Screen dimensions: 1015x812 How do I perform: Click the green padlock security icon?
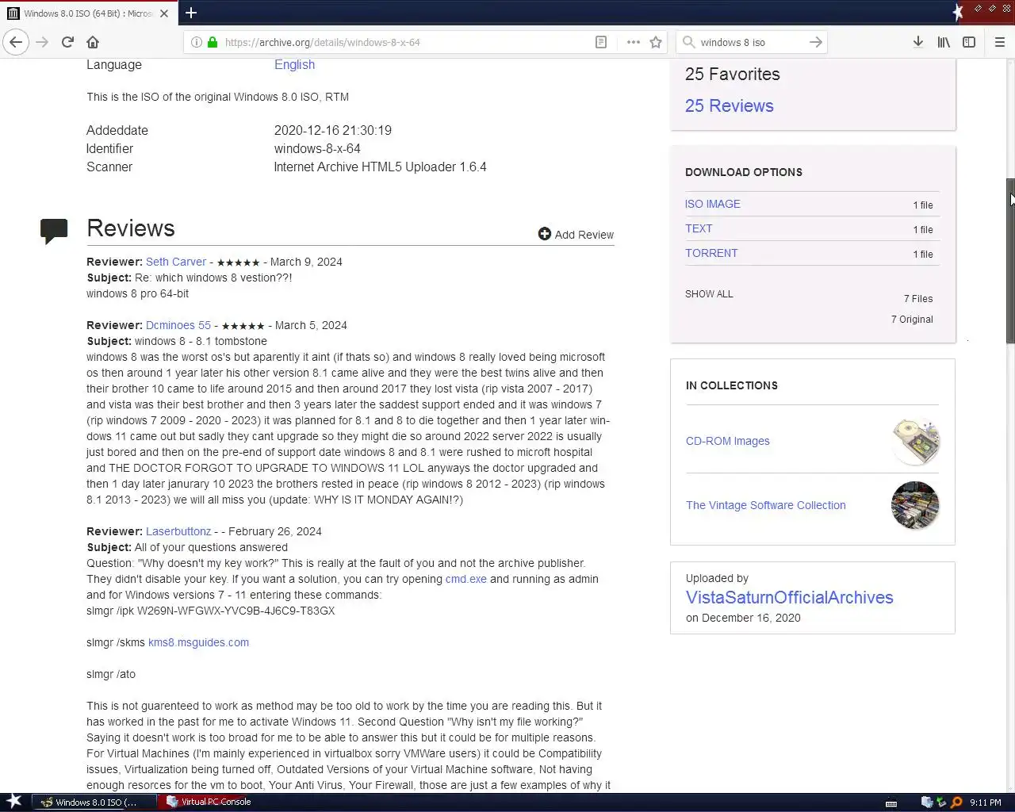coord(213,42)
